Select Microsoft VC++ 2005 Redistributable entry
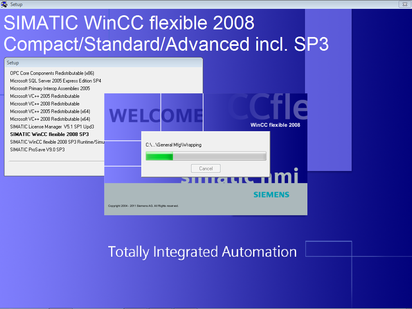The height and width of the screenshot is (309, 412). [x=45, y=96]
